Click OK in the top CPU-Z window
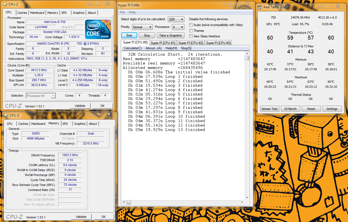 pos(103,106)
